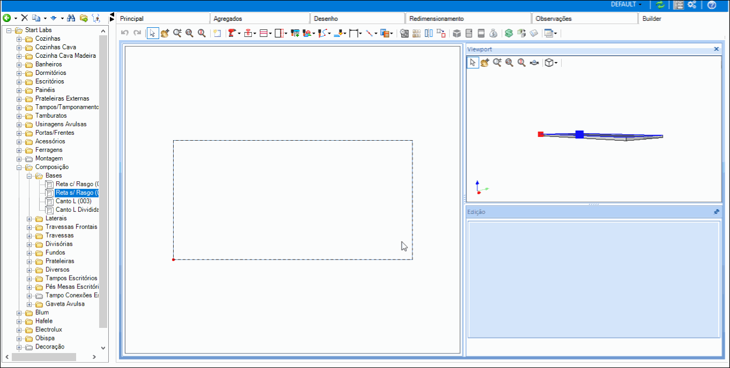The image size is (730, 368).
Task: Click the help question mark icon
Action: (x=712, y=5)
